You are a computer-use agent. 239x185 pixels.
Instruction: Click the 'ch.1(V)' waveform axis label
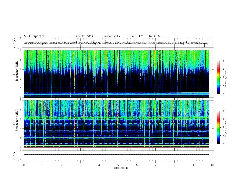[14, 43]
